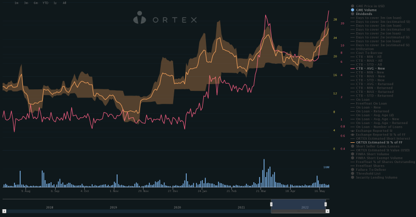Show Days to cover 1w (estimated SI)

pyautogui.click(x=380, y=45)
